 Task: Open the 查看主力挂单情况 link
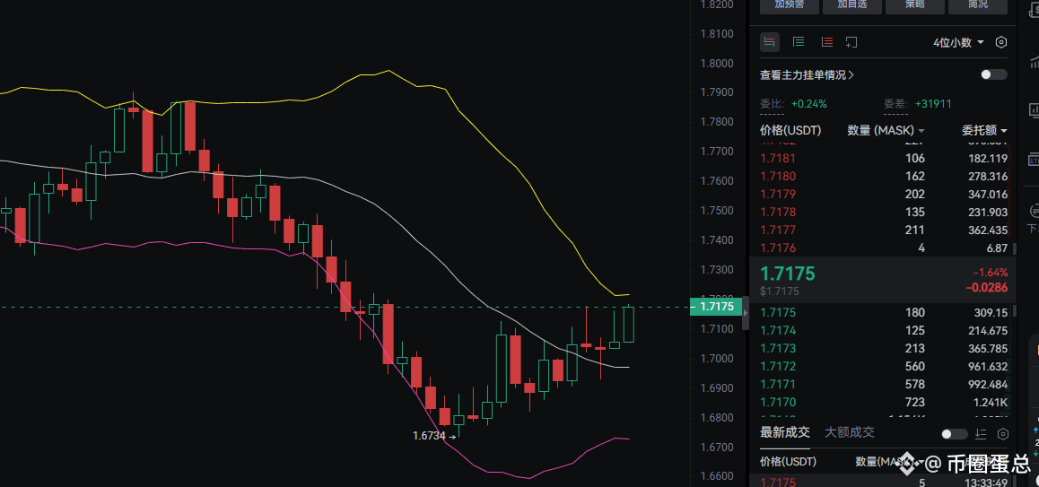[807, 74]
